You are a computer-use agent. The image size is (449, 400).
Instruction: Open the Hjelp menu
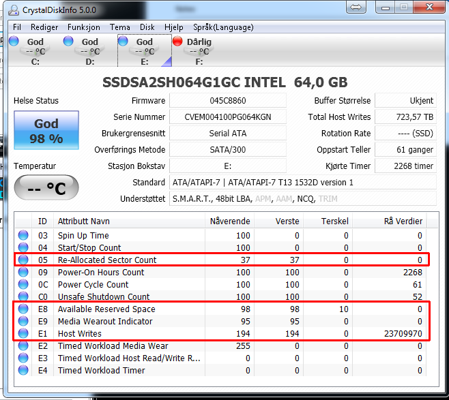[x=174, y=27]
